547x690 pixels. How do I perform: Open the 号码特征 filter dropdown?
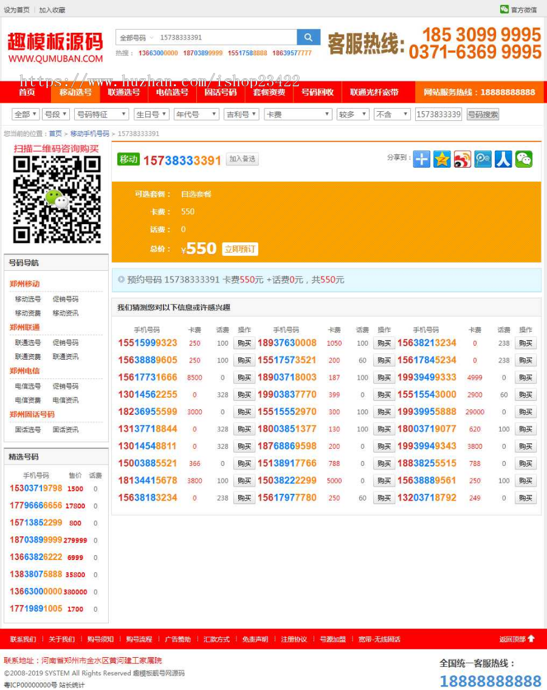coord(101,114)
